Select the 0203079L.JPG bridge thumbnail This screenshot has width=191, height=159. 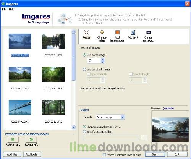pos(20,107)
